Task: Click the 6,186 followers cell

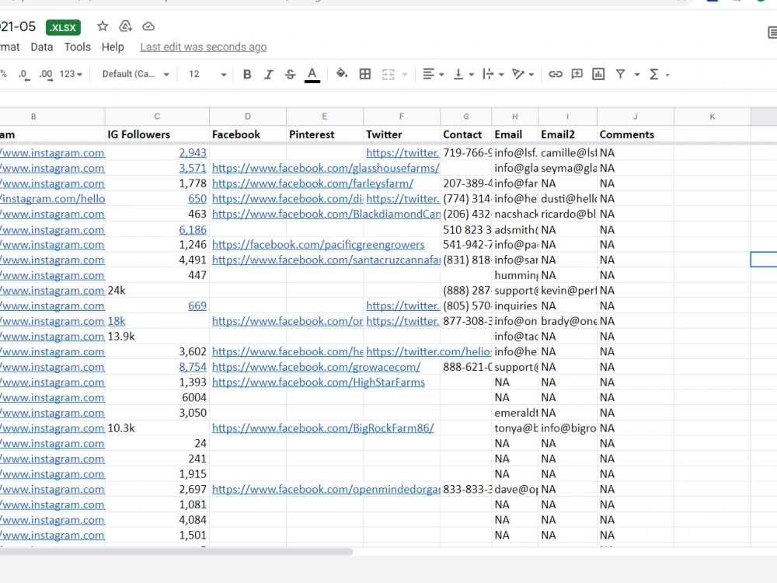Action: (157, 229)
